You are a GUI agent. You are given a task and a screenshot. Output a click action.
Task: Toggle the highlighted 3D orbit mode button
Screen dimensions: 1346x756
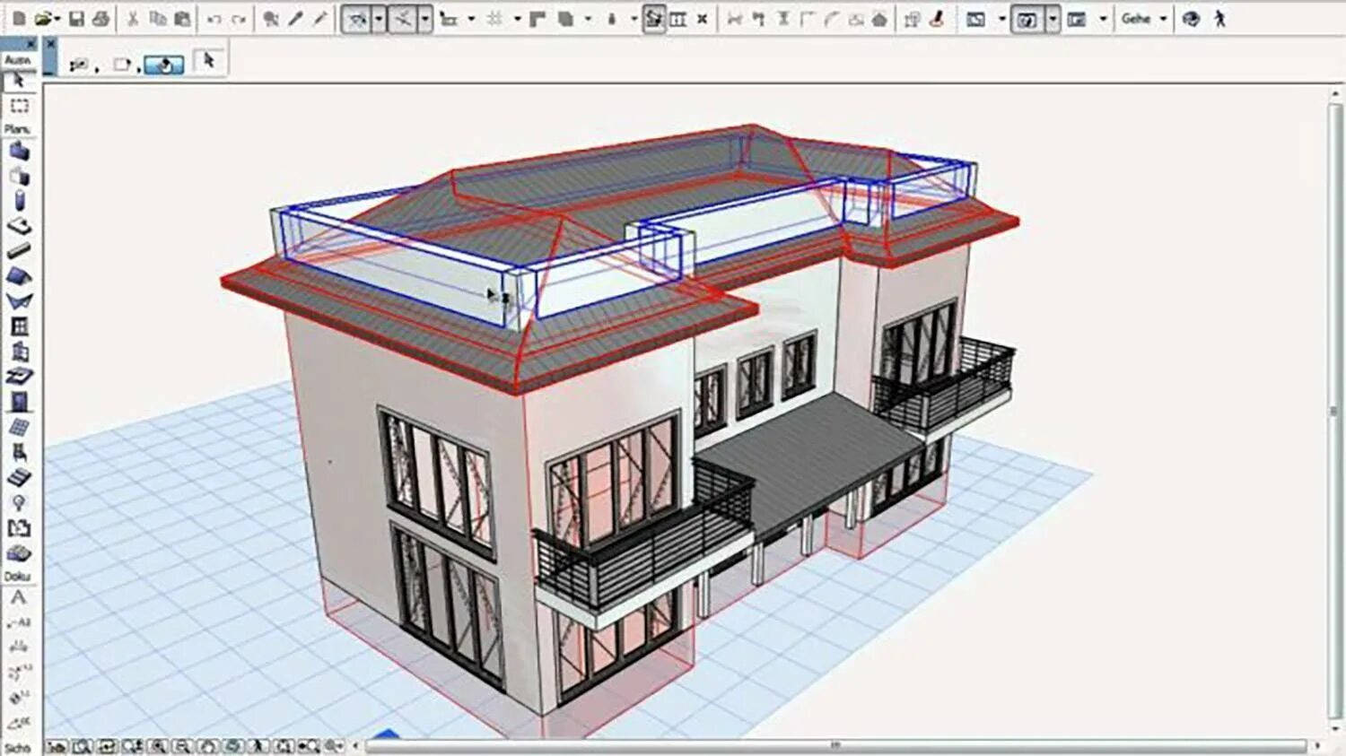[164, 64]
